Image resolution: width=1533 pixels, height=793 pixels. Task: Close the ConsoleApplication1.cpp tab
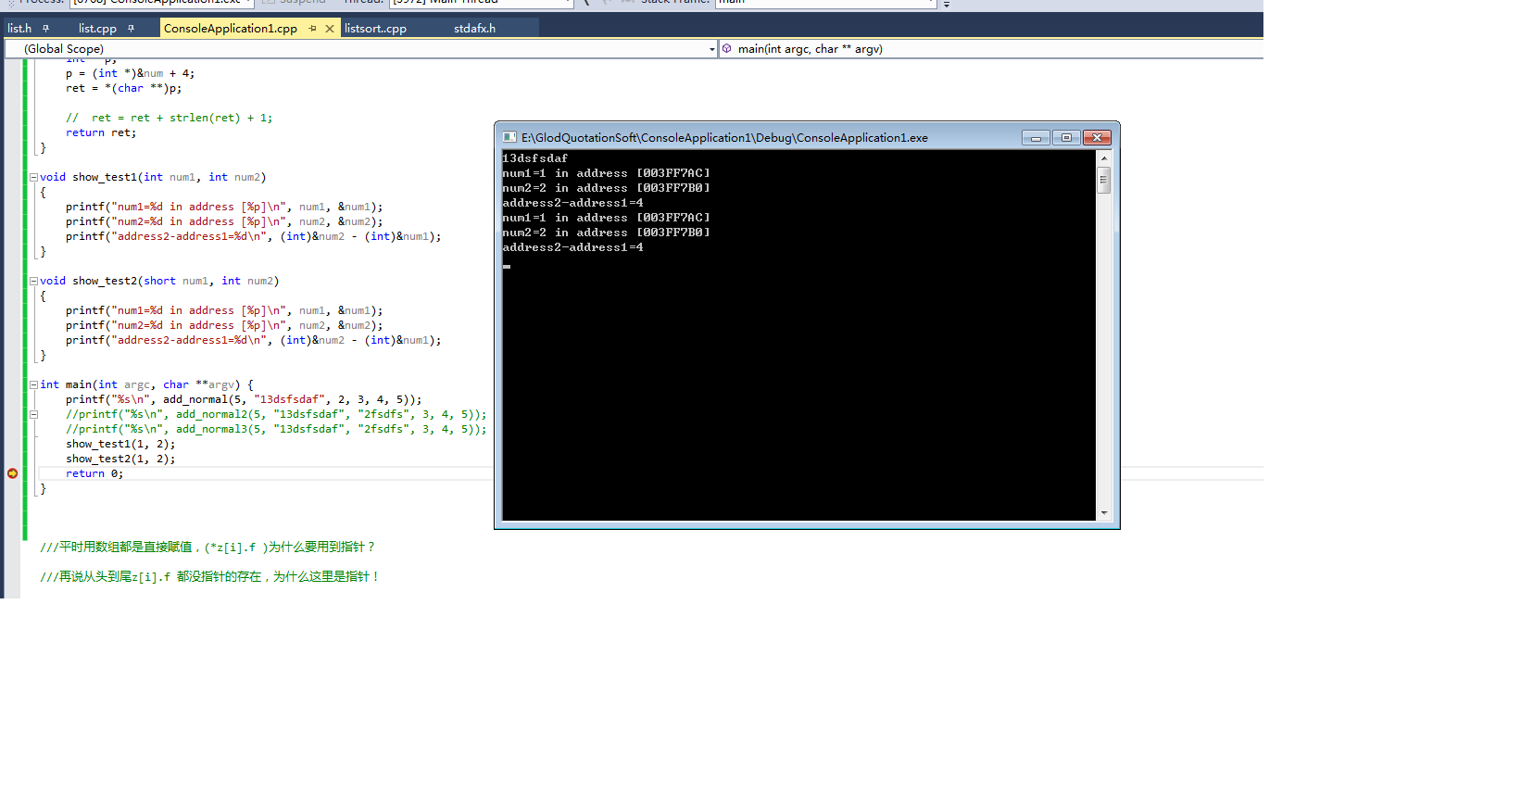point(330,29)
